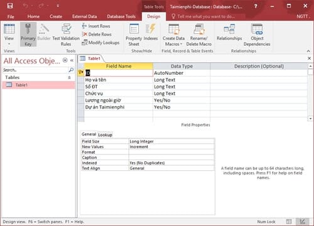Select the AutoNumber data type cell
The height and width of the screenshot is (226, 314).
pos(181,73)
